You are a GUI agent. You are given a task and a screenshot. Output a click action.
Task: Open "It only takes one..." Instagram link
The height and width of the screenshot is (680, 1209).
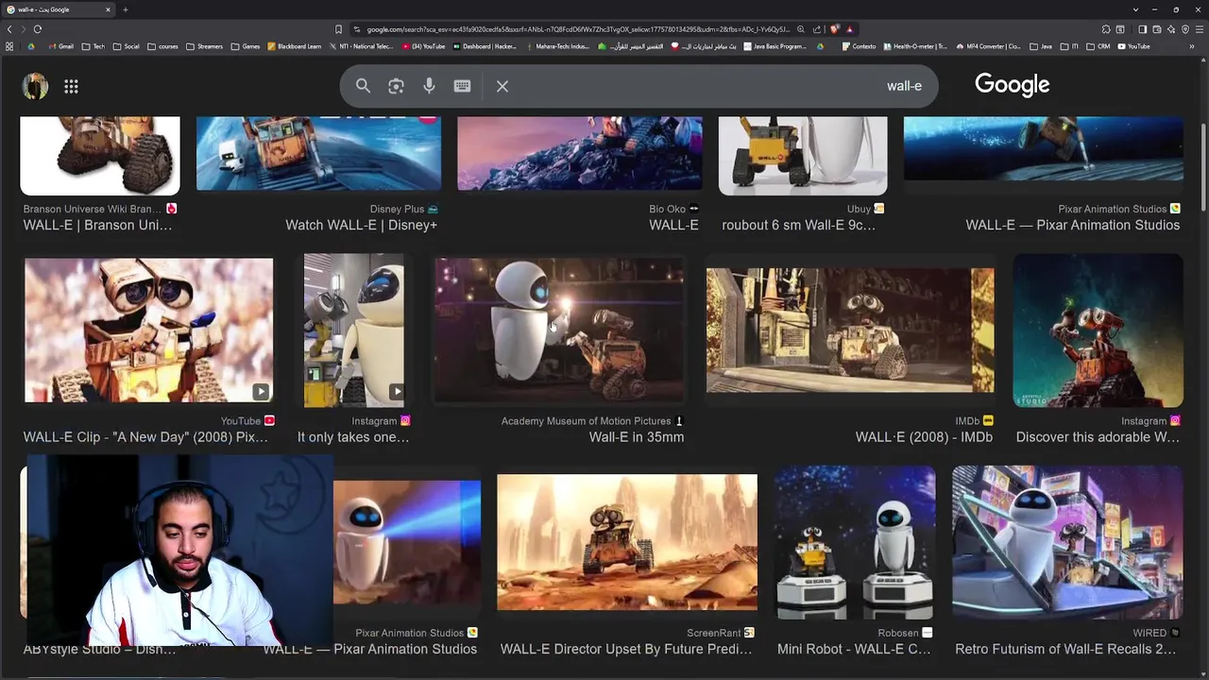pos(353,437)
